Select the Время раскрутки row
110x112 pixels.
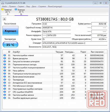[x=54, y=58]
